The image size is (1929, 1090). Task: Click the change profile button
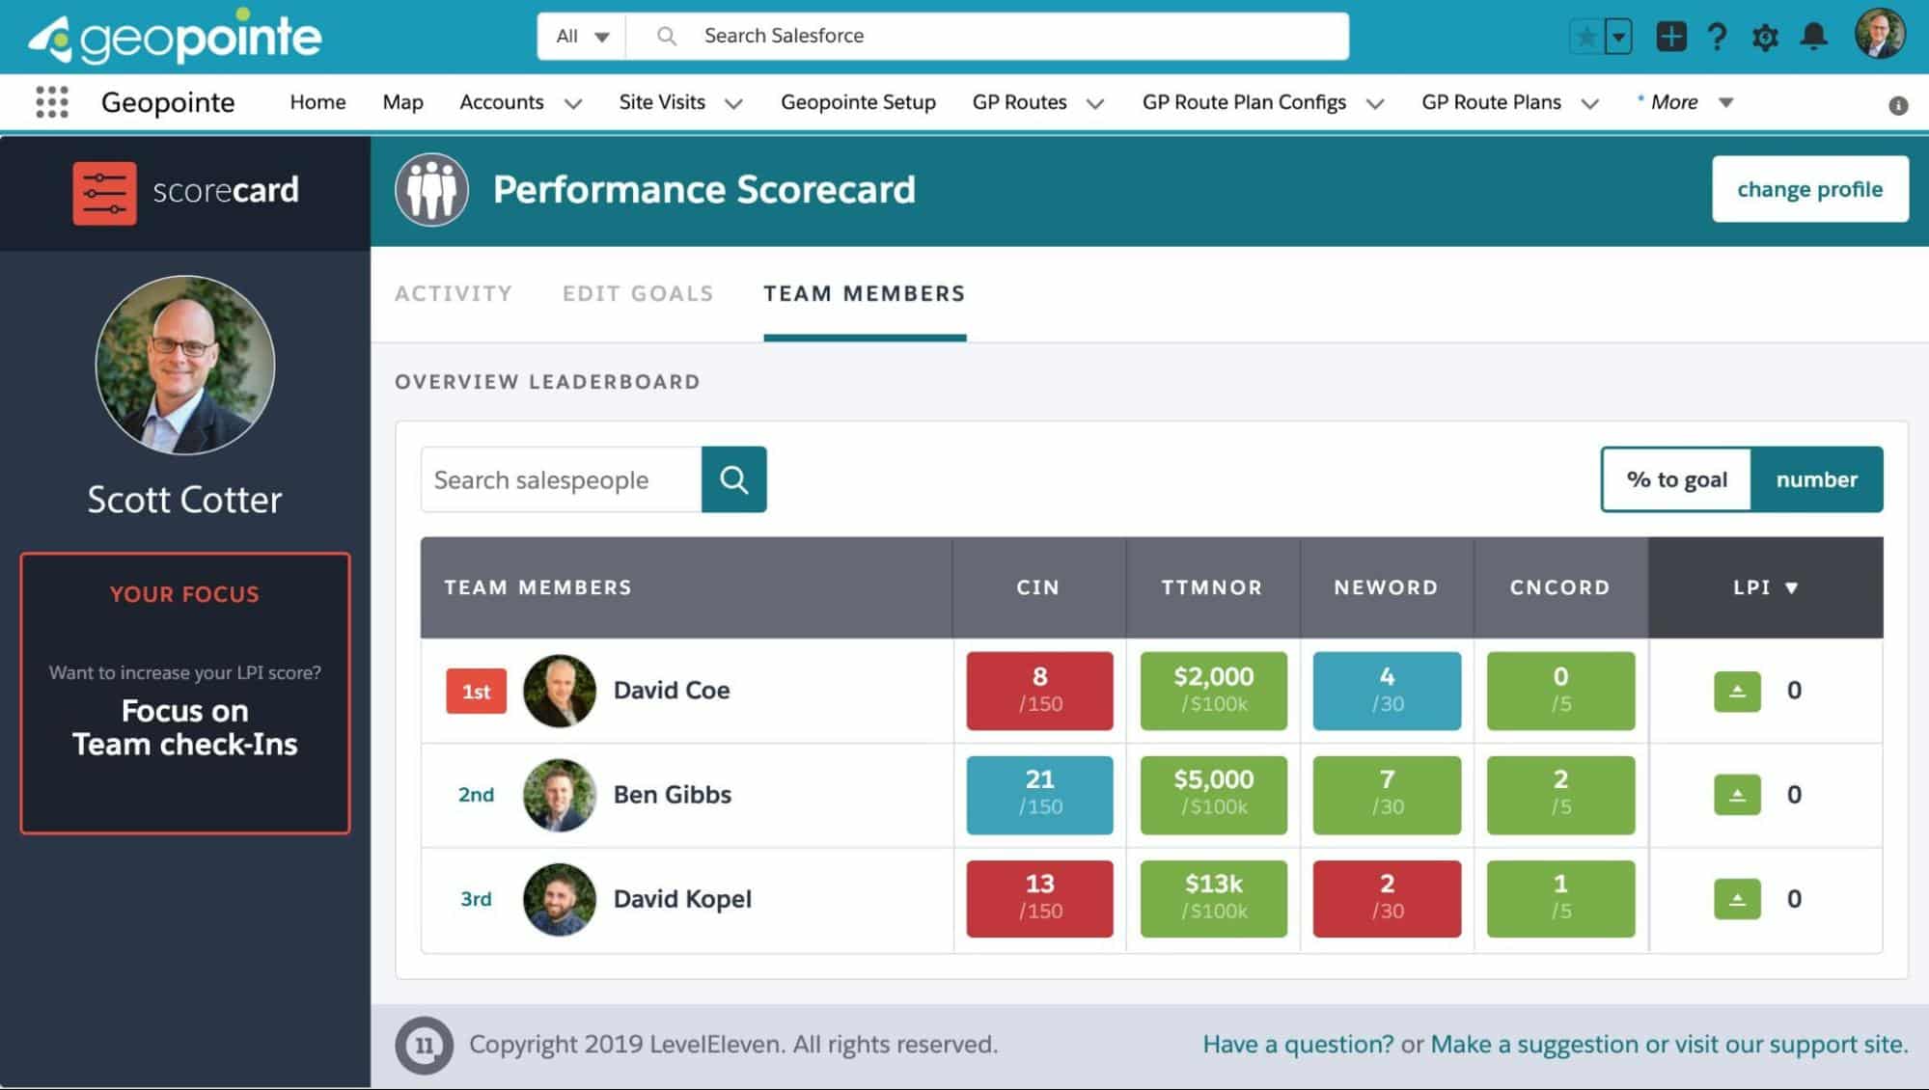point(1809,189)
